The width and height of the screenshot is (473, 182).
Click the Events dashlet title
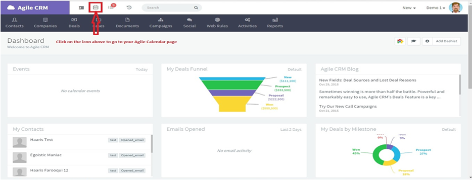[x=21, y=69]
